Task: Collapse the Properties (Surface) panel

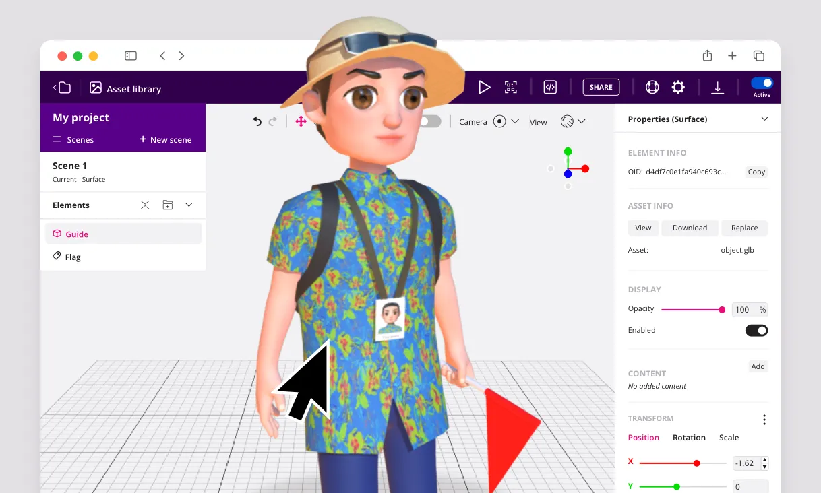Action: coord(764,119)
